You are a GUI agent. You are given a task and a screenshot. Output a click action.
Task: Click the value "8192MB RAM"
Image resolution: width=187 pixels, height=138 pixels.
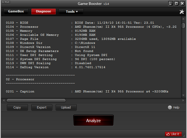(85, 31)
